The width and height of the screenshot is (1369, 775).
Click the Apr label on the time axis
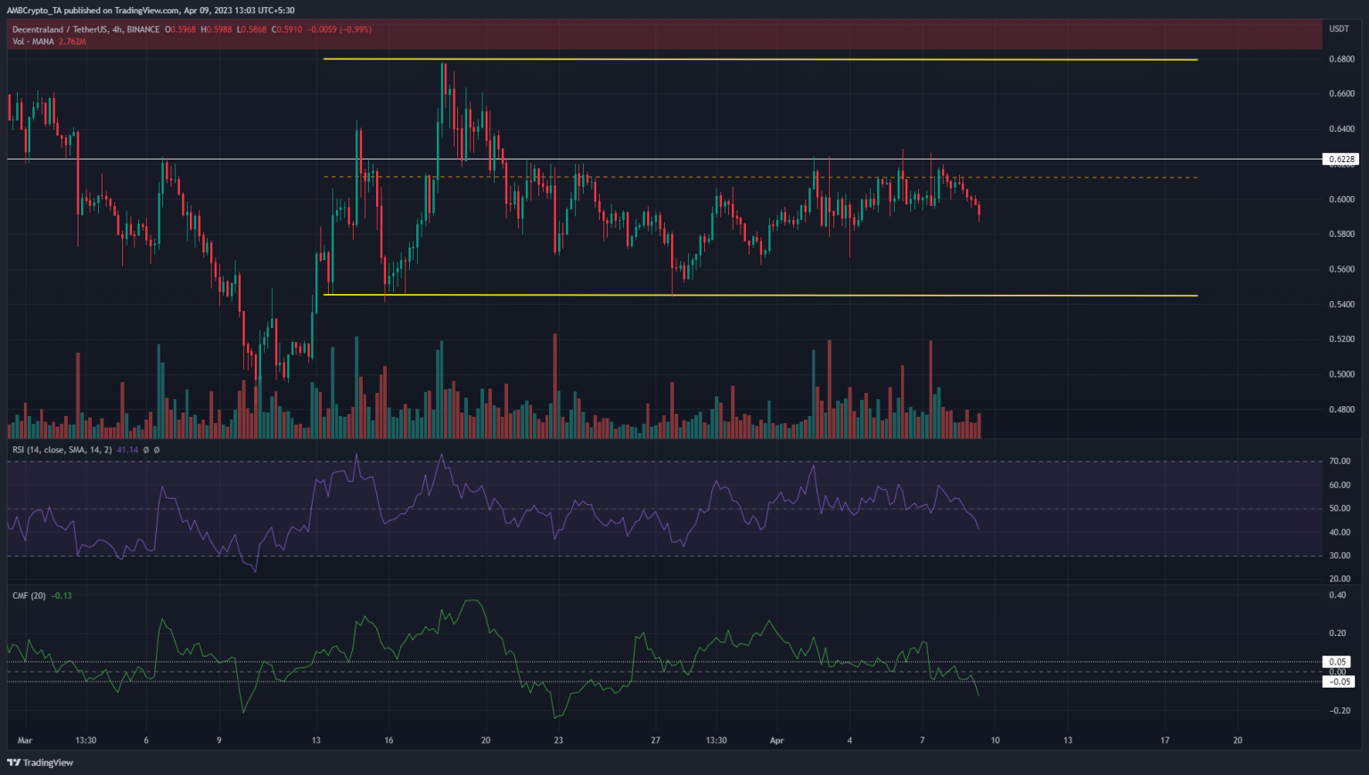point(776,739)
